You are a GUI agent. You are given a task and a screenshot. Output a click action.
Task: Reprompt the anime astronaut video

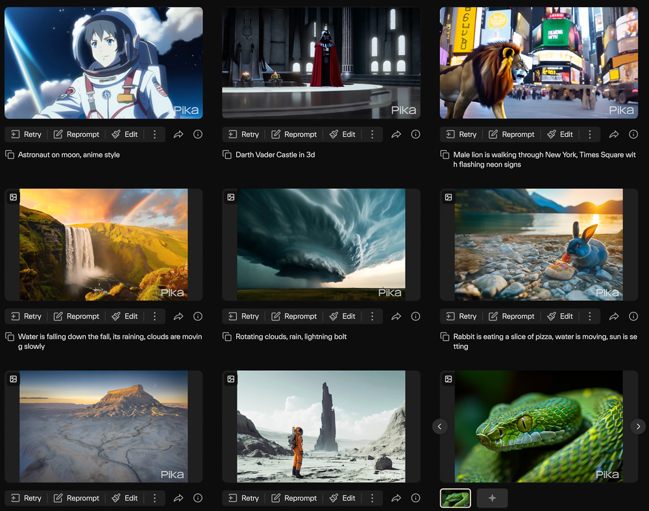click(77, 134)
